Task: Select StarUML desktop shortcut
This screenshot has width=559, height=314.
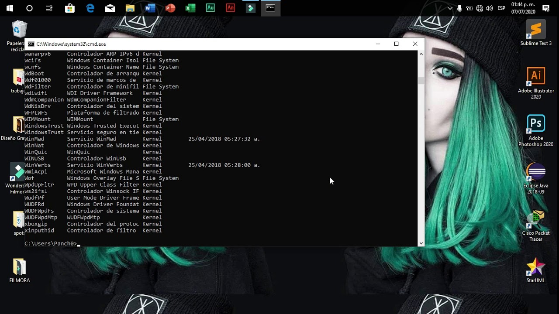Action: tap(536, 271)
